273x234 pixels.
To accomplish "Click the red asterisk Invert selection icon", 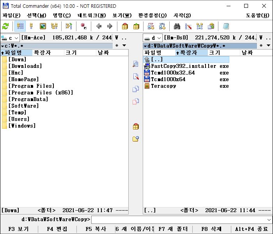I will (x=83, y=26).
